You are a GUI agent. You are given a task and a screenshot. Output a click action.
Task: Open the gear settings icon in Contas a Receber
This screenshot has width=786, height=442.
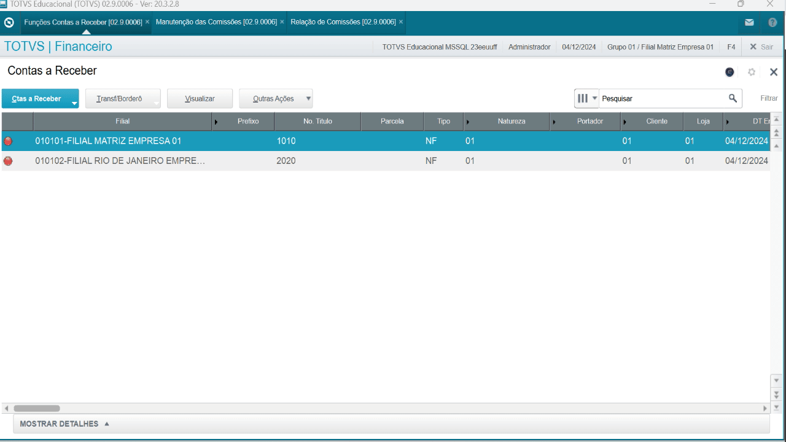tap(751, 72)
